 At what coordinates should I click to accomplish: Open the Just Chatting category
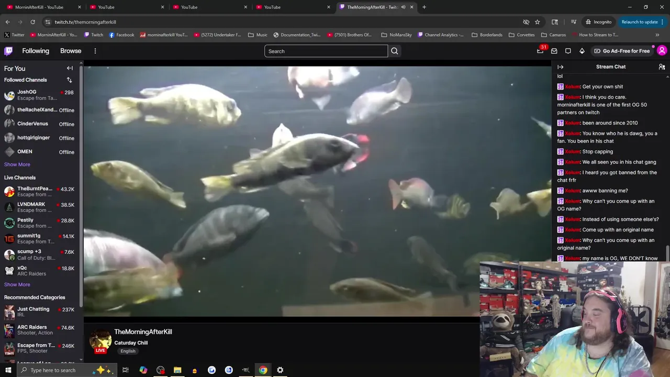click(39, 312)
